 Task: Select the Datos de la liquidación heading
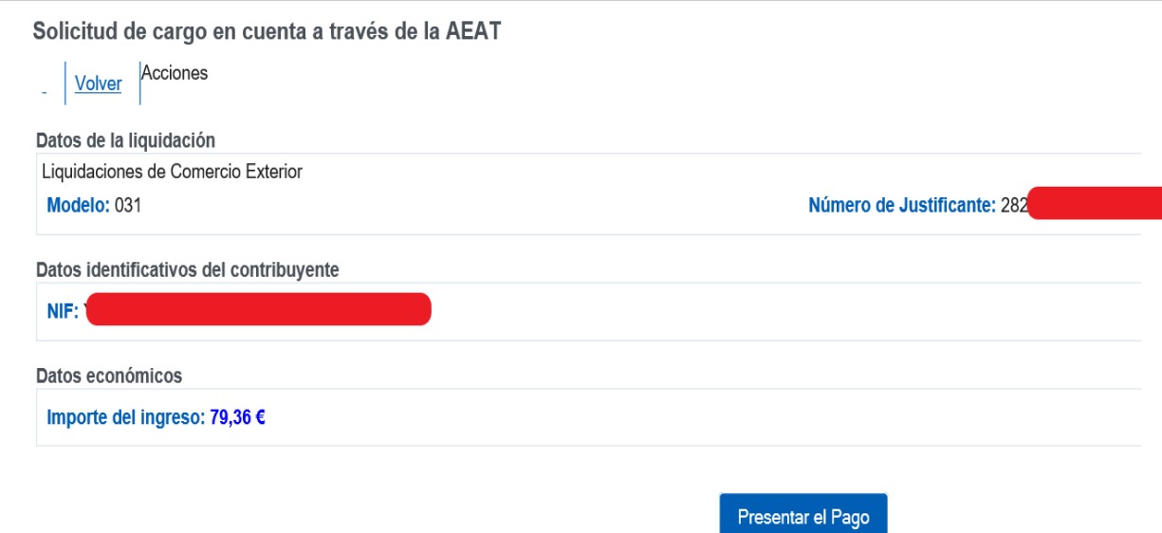[x=125, y=140]
